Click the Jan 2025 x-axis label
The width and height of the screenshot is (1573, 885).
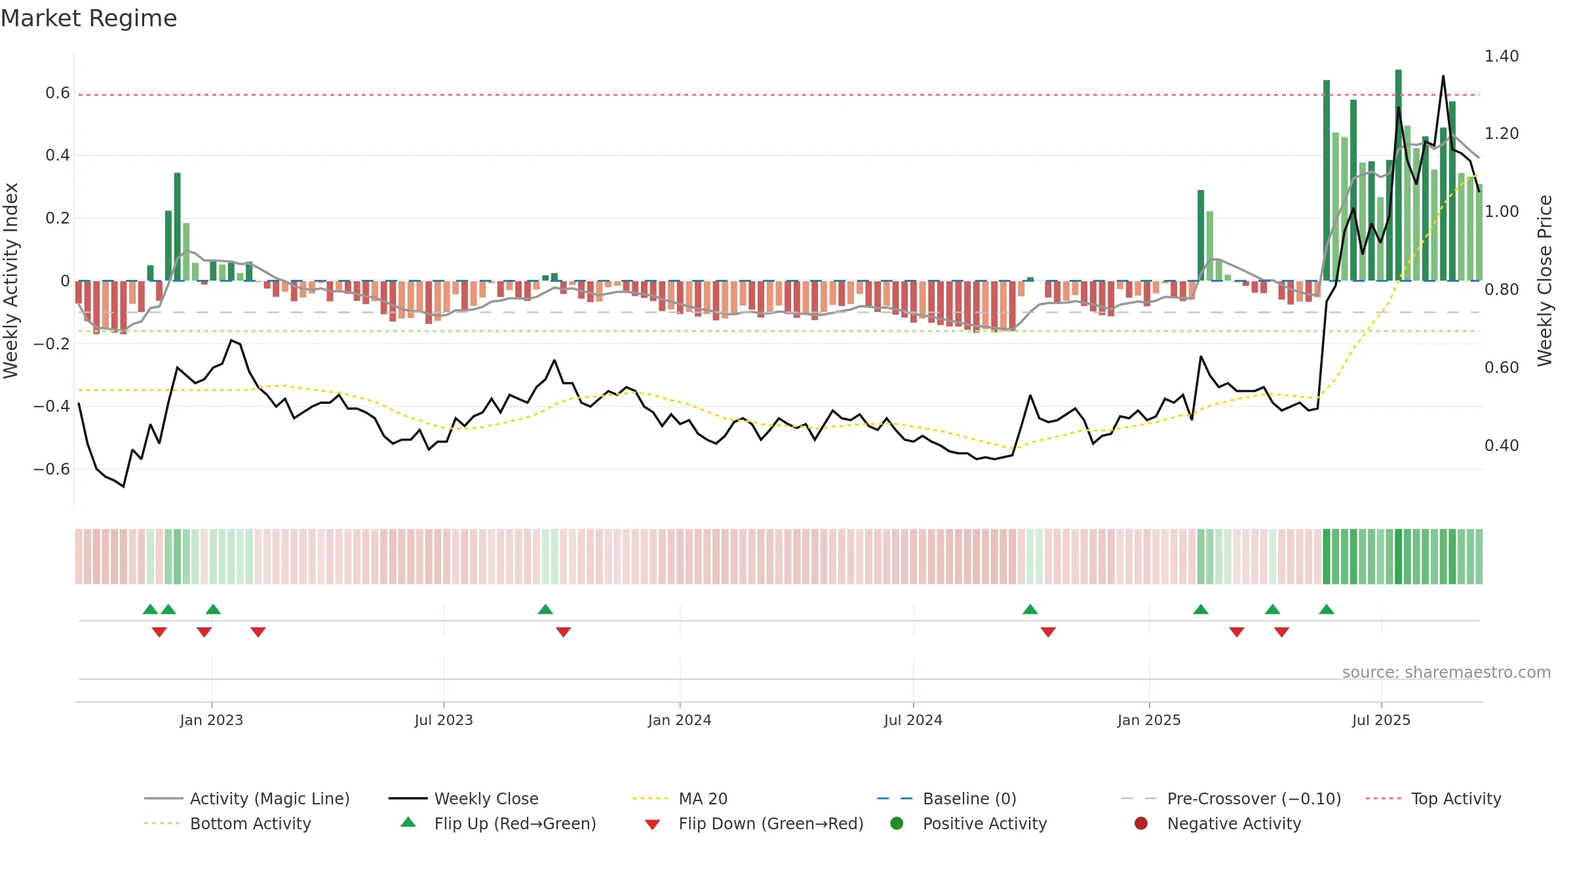pyautogui.click(x=1149, y=720)
